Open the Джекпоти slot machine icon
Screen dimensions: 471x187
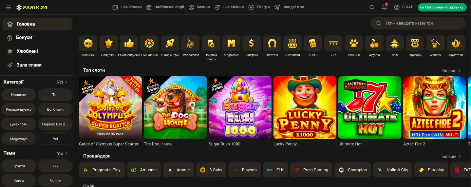point(292,43)
